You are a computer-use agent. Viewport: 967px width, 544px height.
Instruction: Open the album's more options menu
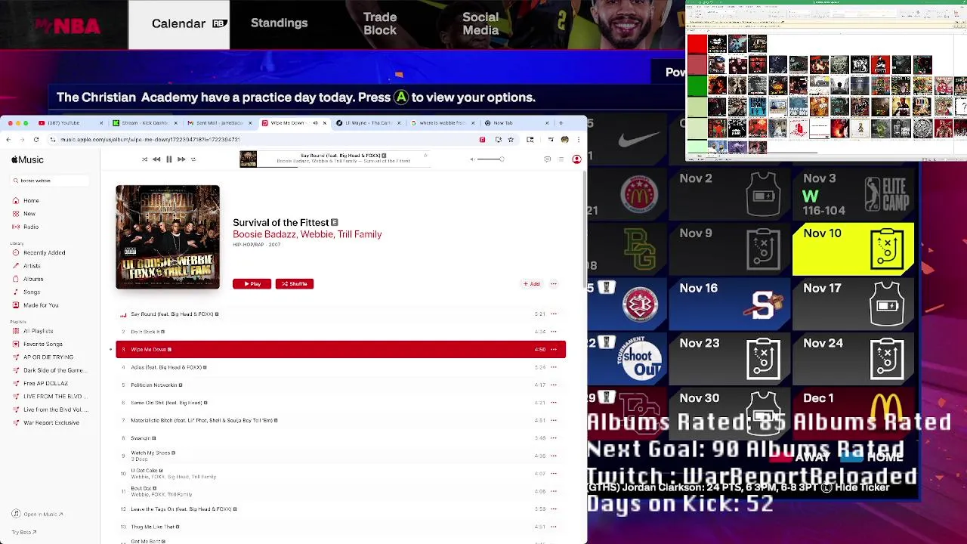click(x=554, y=284)
